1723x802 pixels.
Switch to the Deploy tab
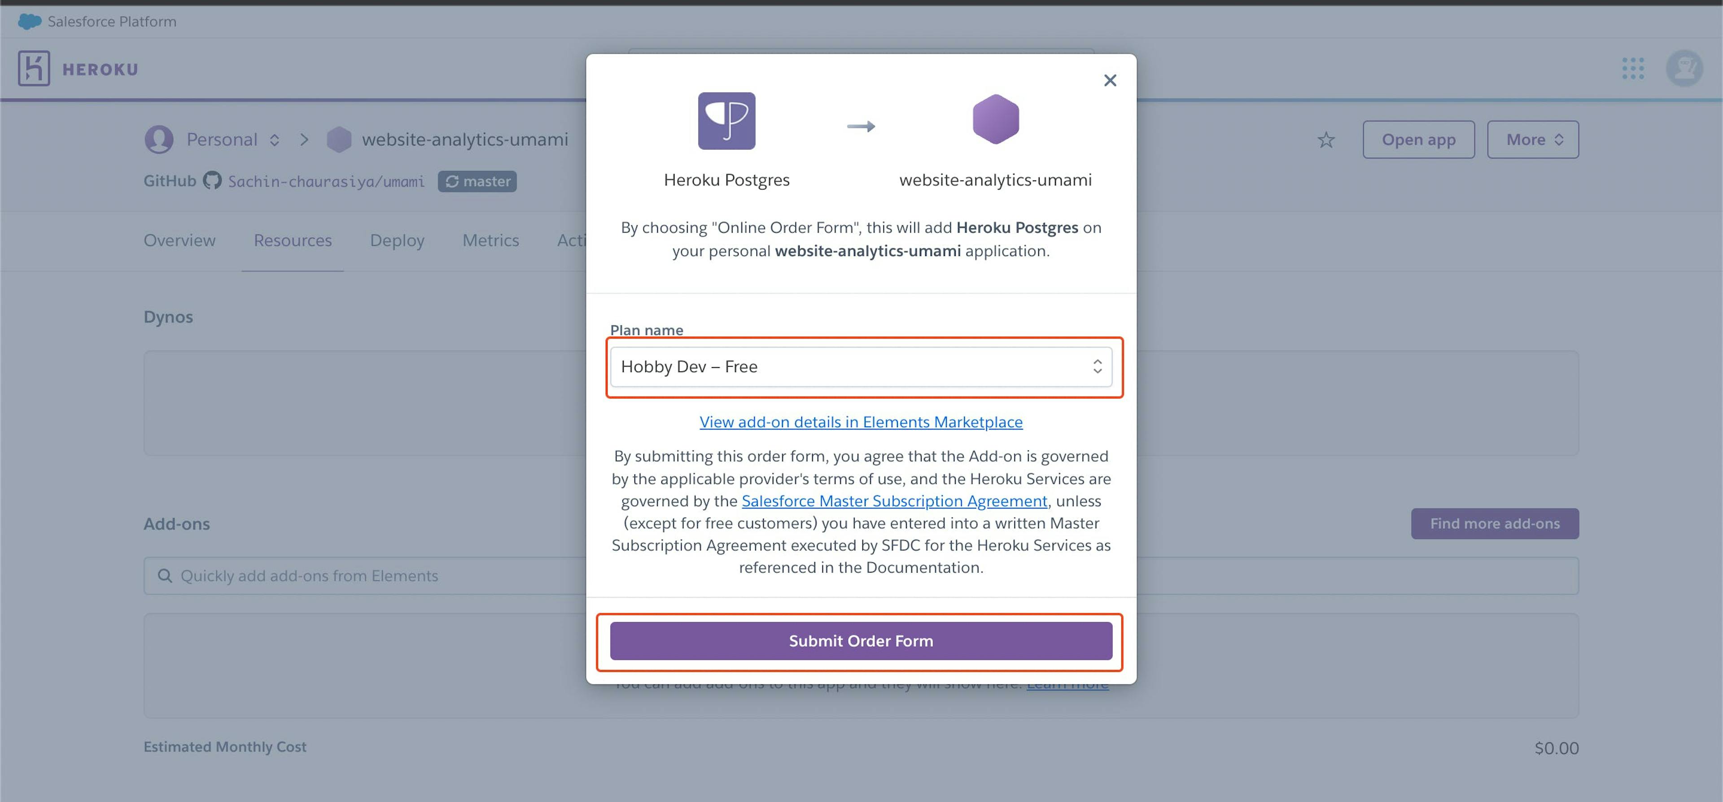click(397, 240)
